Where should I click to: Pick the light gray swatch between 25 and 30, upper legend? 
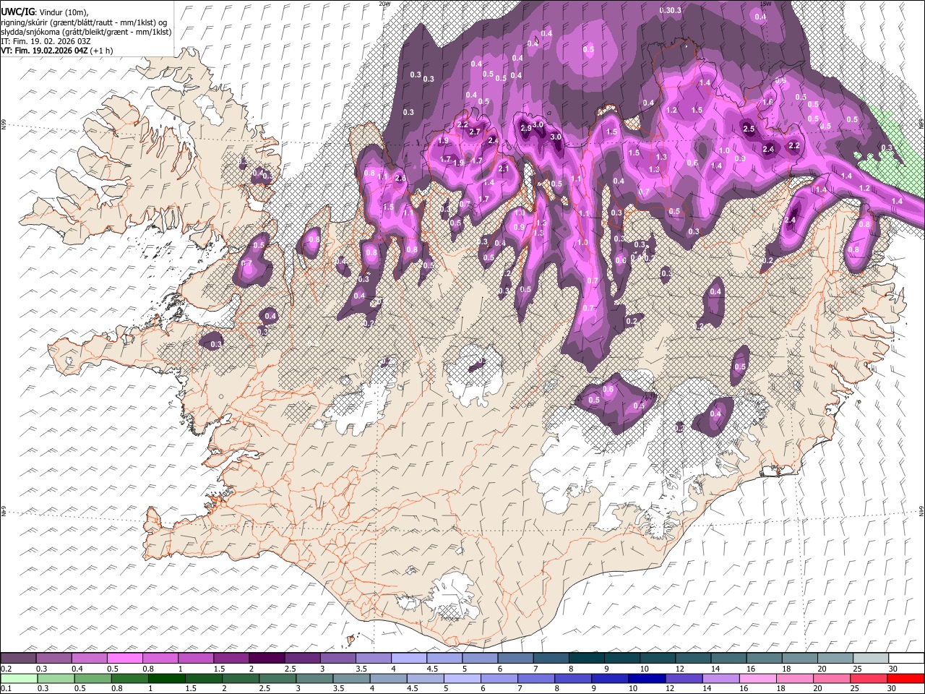(872, 659)
